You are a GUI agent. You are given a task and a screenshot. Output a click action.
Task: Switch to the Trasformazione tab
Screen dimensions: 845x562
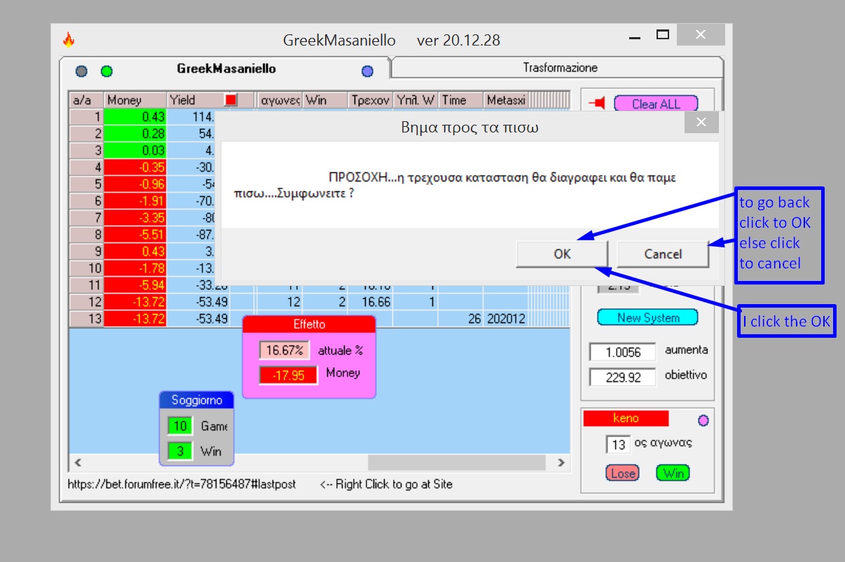pos(559,68)
